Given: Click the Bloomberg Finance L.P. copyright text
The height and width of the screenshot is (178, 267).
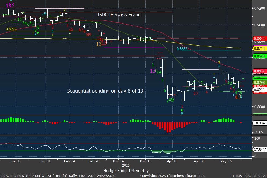Looking at the screenshot, I should tap(172, 176).
